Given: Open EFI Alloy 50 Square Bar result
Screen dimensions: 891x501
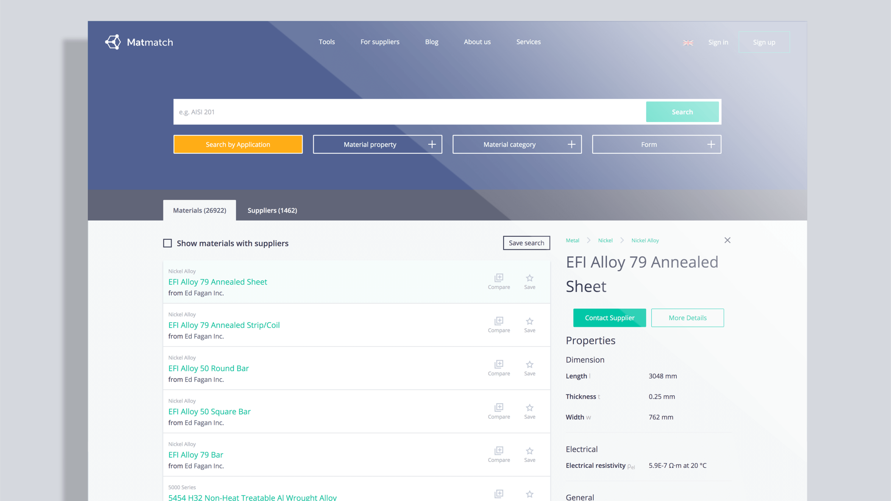Looking at the screenshot, I should [x=210, y=411].
